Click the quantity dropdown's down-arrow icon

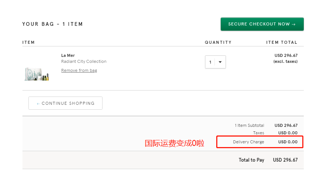[x=220, y=62]
